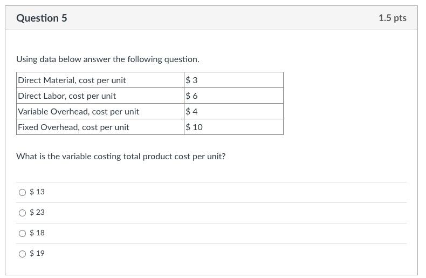This screenshot has height=278, width=426.
Task: Click the 'Direct Material, cost per unit' cell
Action: (x=100, y=80)
